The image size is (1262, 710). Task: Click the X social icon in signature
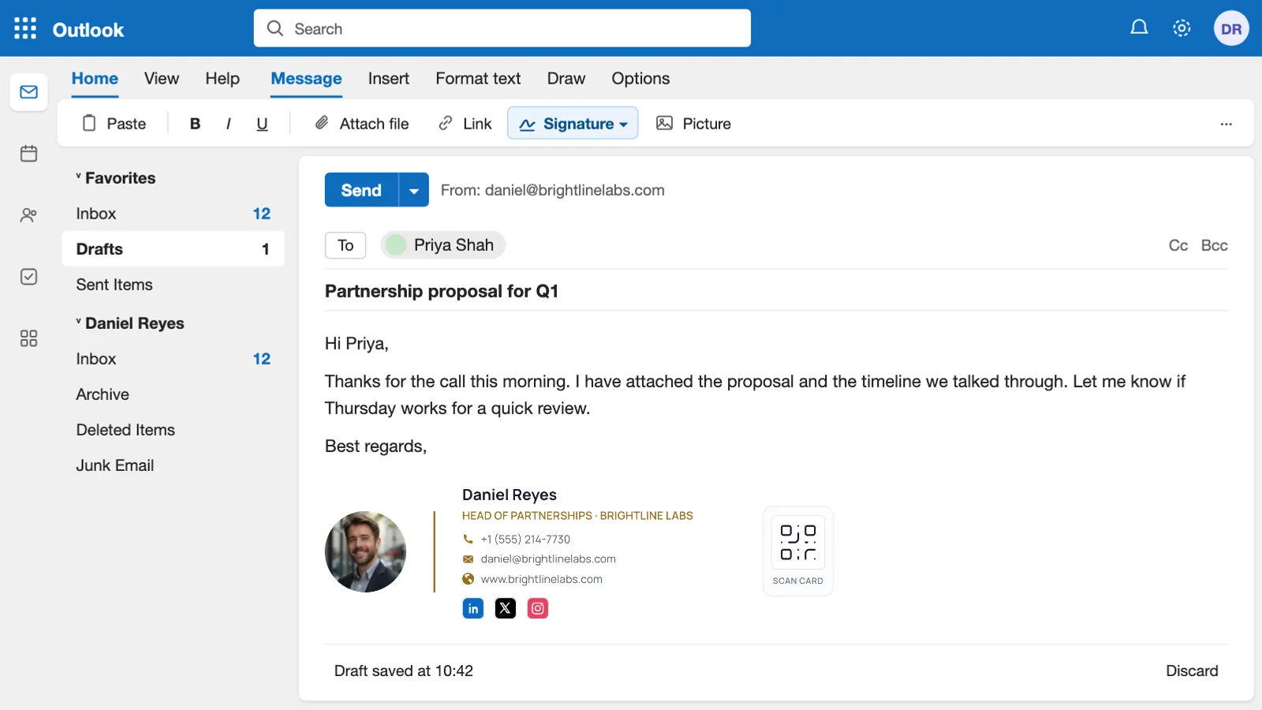click(x=506, y=608)
